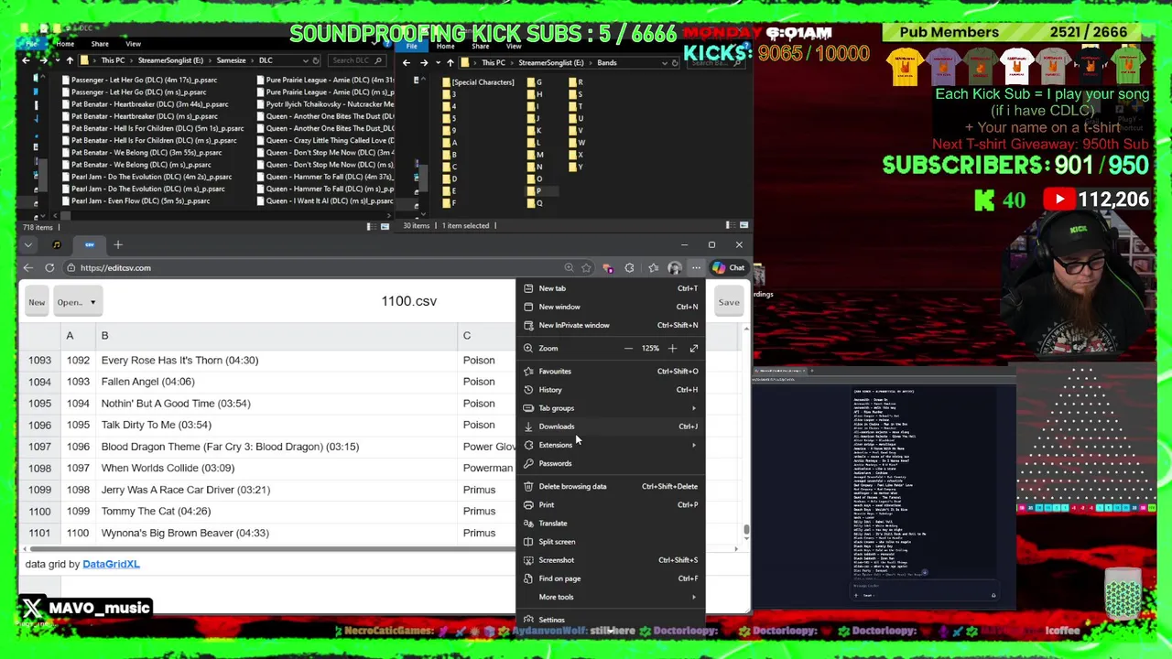Image resolution: width=1172 pixels, height=659 pixels.
Task: Expand the Extensions submenu
Action: (x=612, y=445)
